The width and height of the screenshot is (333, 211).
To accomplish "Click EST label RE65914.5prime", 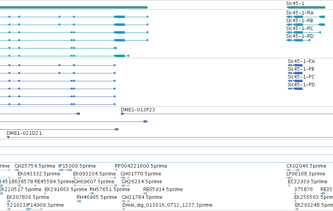I will tap(163, 190).
